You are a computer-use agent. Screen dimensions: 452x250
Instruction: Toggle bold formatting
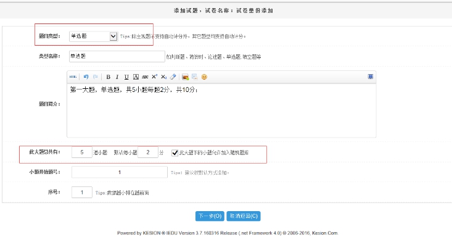[108, 77]
